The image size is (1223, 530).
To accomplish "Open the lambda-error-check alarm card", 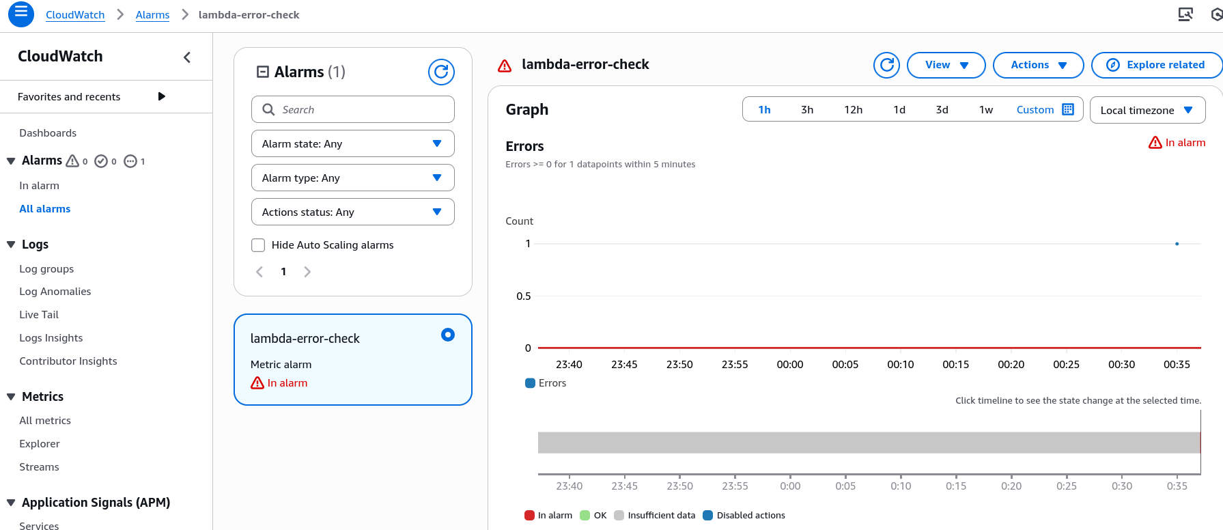I will pos(353,359).
